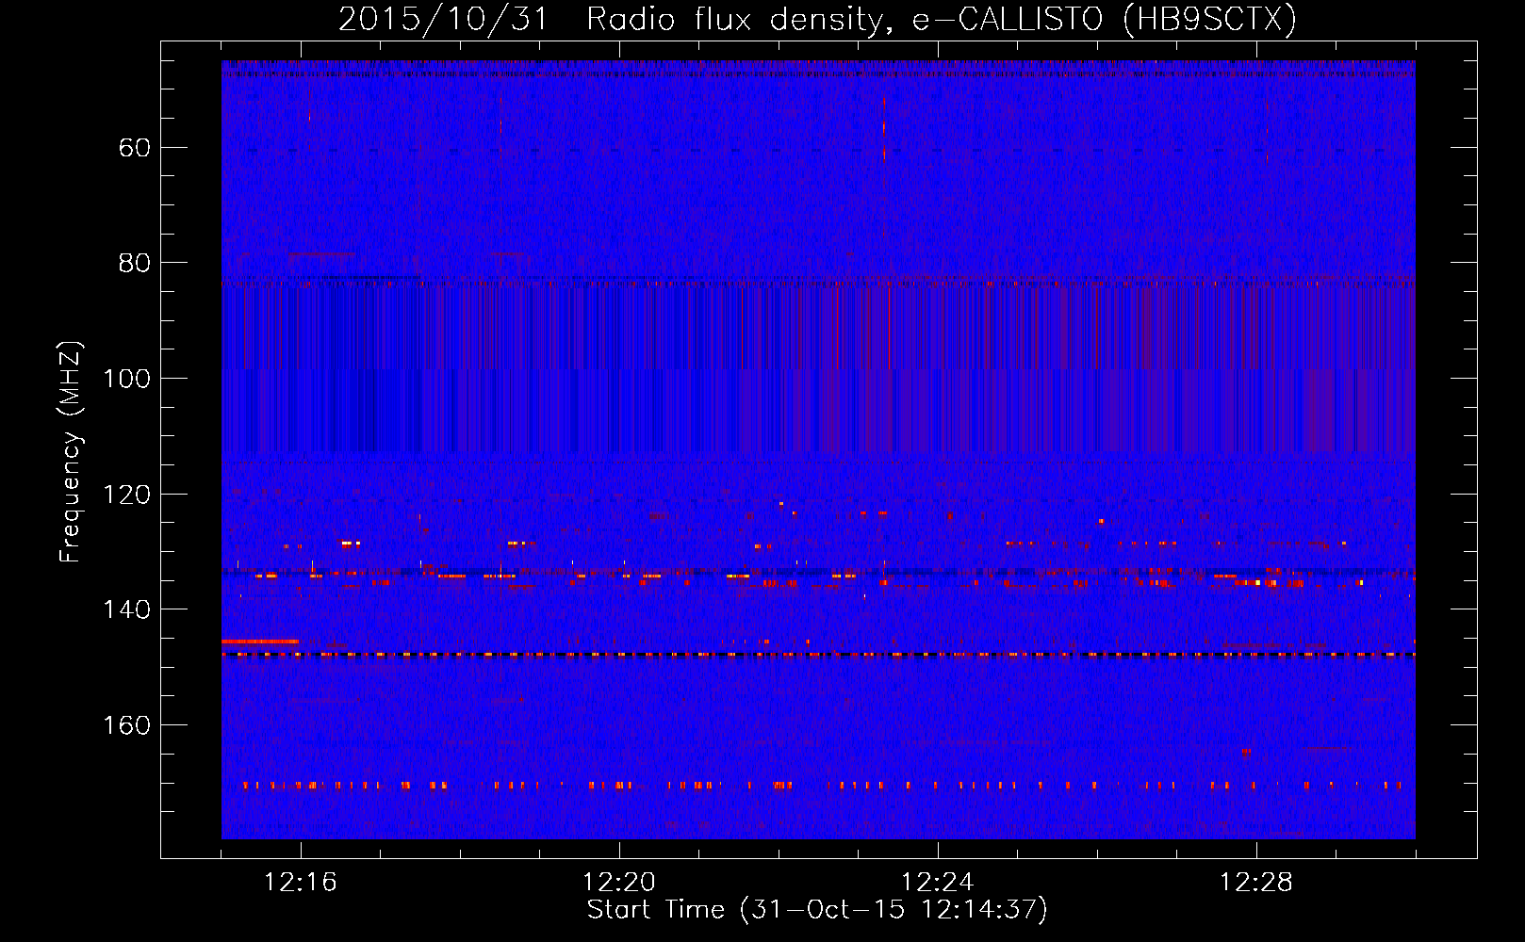Click the 120 frequency tick label
The width and height of the screenshot is (1525, 942).
tap(125, 495)
